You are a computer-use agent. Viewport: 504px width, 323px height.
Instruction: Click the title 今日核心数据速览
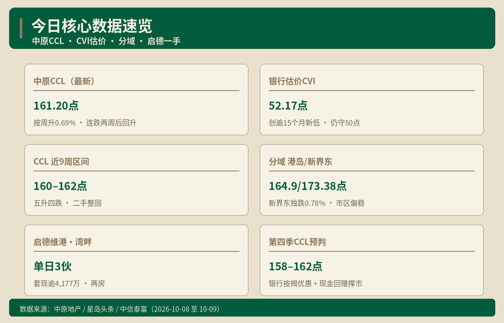coord(91,26)
